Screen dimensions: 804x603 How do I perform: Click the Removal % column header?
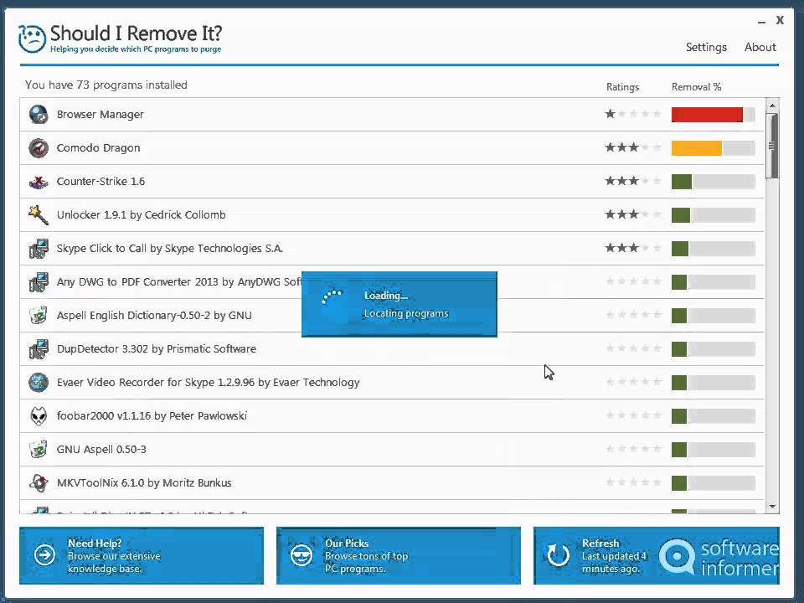pyautogui.click(x=696, y=87)
